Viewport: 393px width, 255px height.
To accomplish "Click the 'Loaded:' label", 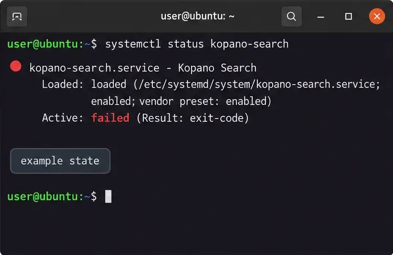I will (x=62, y=84).
